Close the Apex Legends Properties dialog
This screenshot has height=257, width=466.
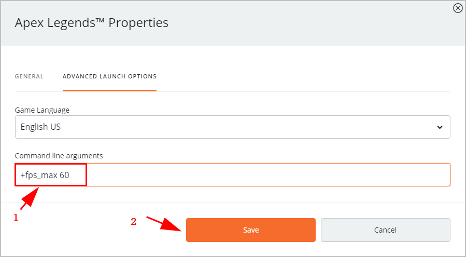[x=458, y=8]
